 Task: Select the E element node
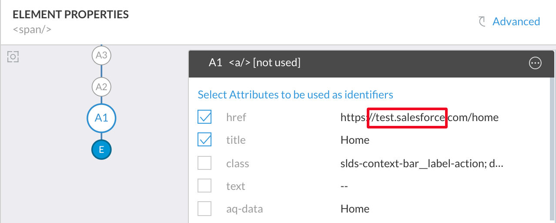click(101, 150)
